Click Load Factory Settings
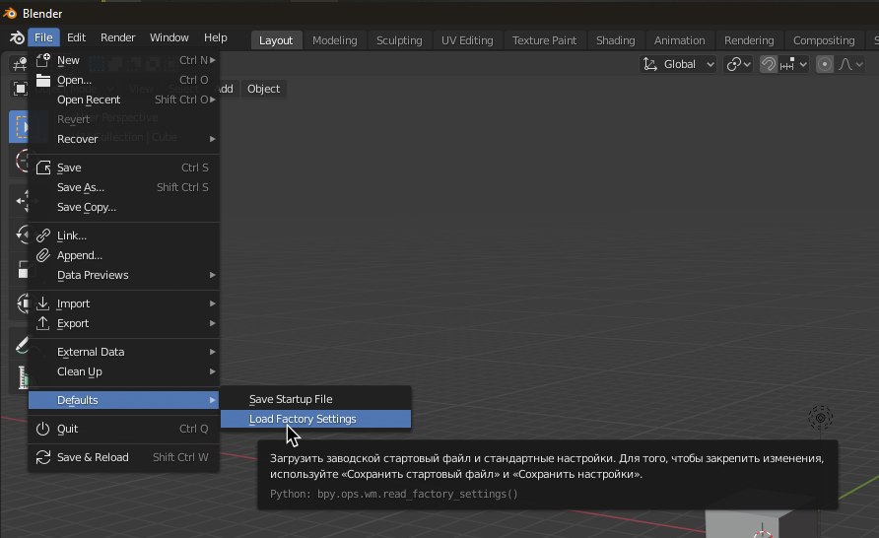The image size is (879, 538). [315, 419]
